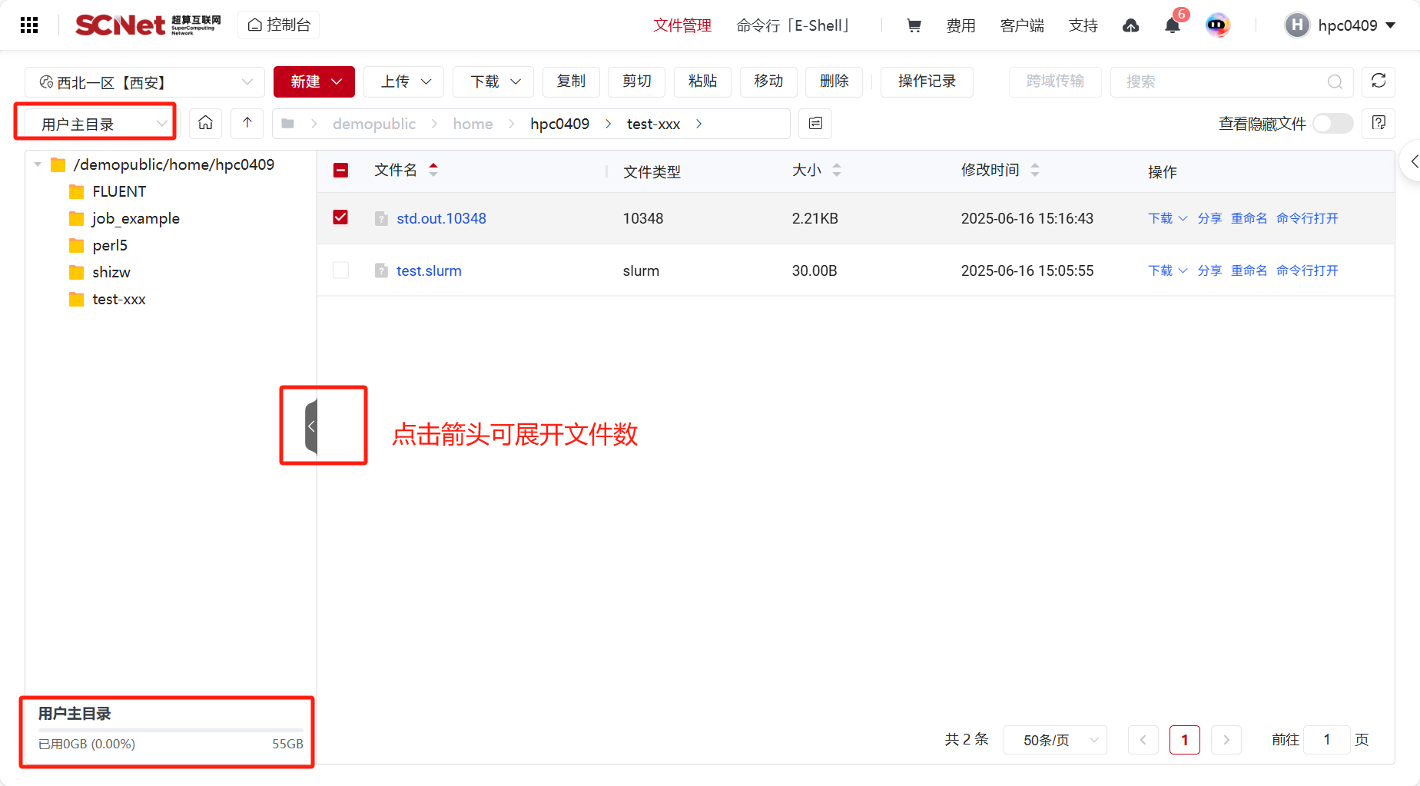Toggle the show hidden files switch
The width and height of the screenshot is (1420, 786).
(x=1332, y=124)
